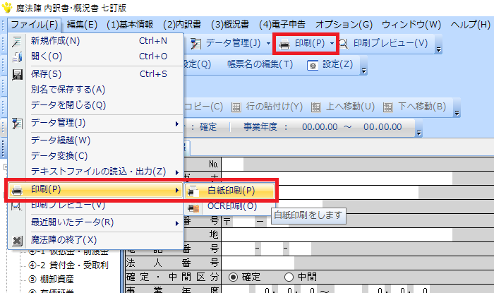This screenshot has height=293, width=494.
Task: Click the 新規作成 document icon in menu
Action: point(17,41)
